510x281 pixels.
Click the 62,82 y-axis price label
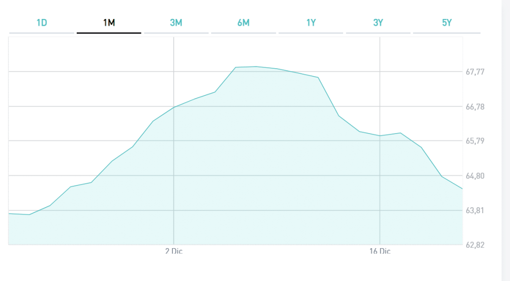[x=475, y=245]
